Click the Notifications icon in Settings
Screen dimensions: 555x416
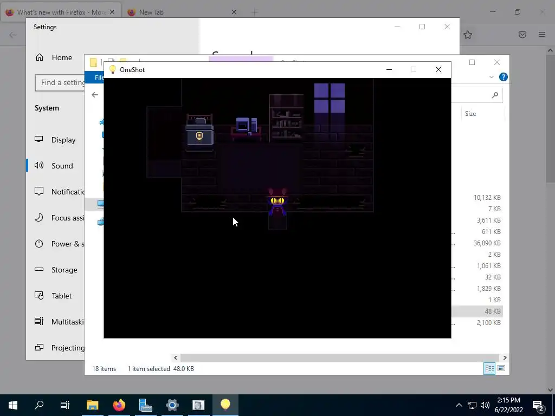click(x=39, y=191)
